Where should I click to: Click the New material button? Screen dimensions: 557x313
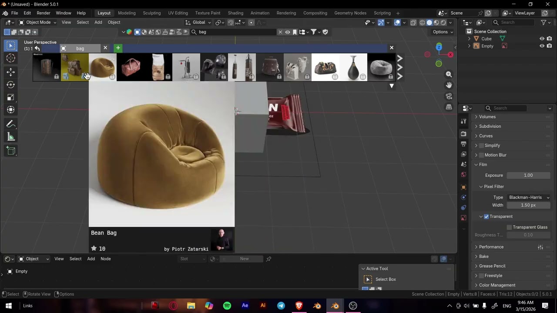[244, 259]
